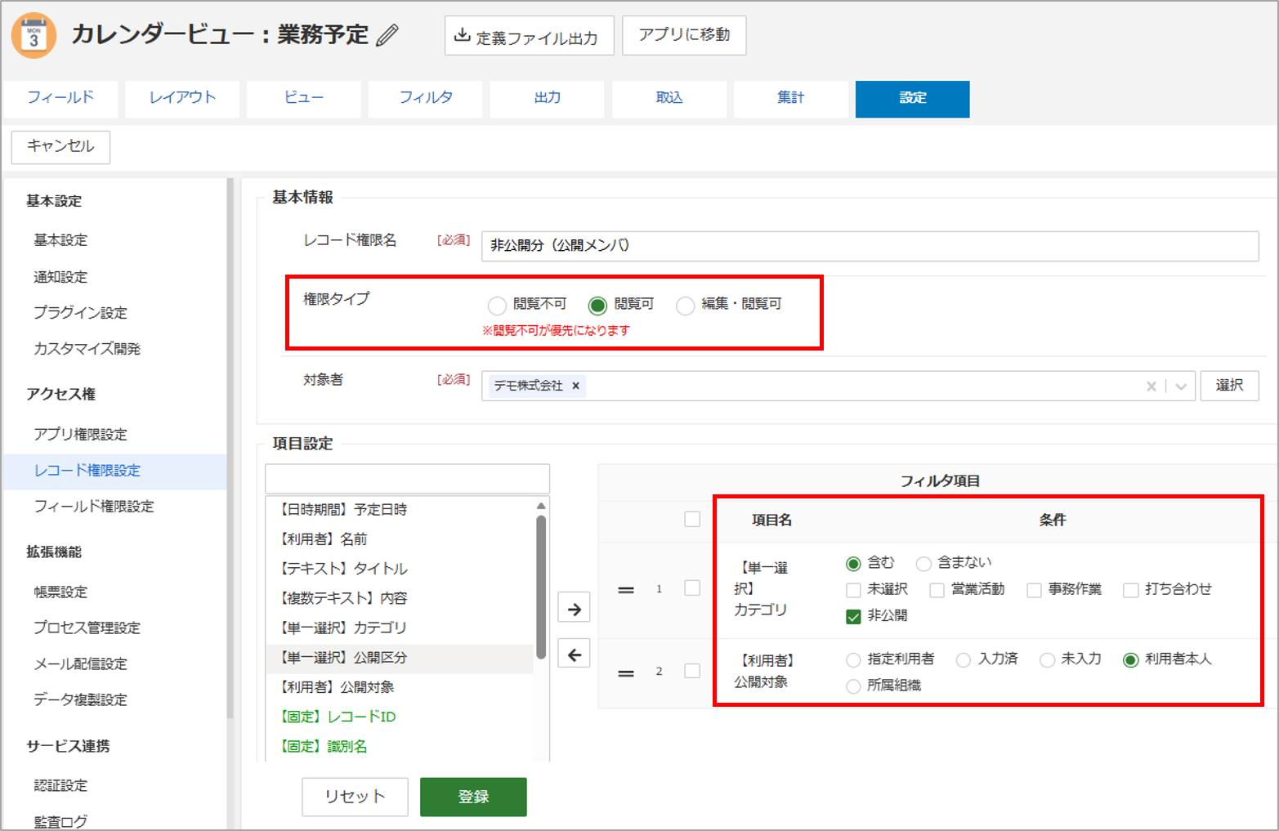Open the 設定 tab
Screen dimensions: 1279x831
point(913,98)
